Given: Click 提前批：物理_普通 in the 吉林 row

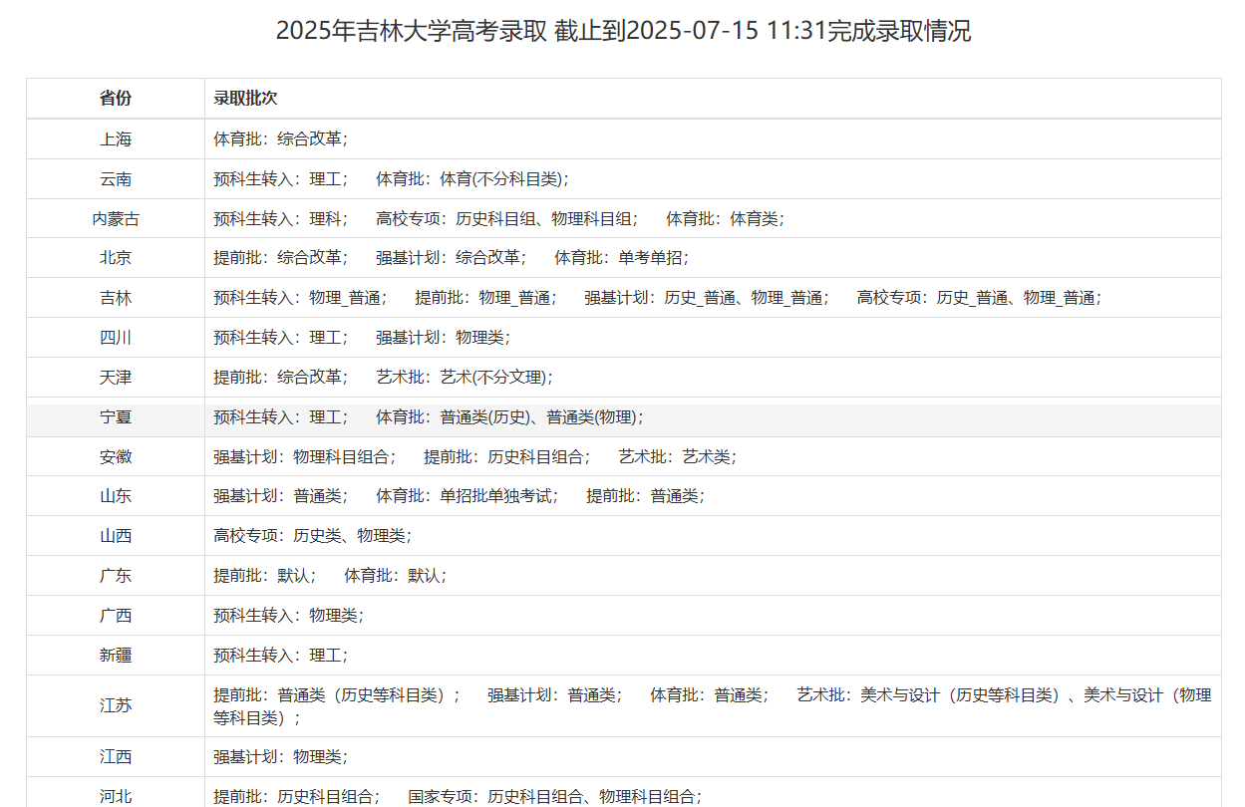Looking at the screenshot, I should (485, 298).
